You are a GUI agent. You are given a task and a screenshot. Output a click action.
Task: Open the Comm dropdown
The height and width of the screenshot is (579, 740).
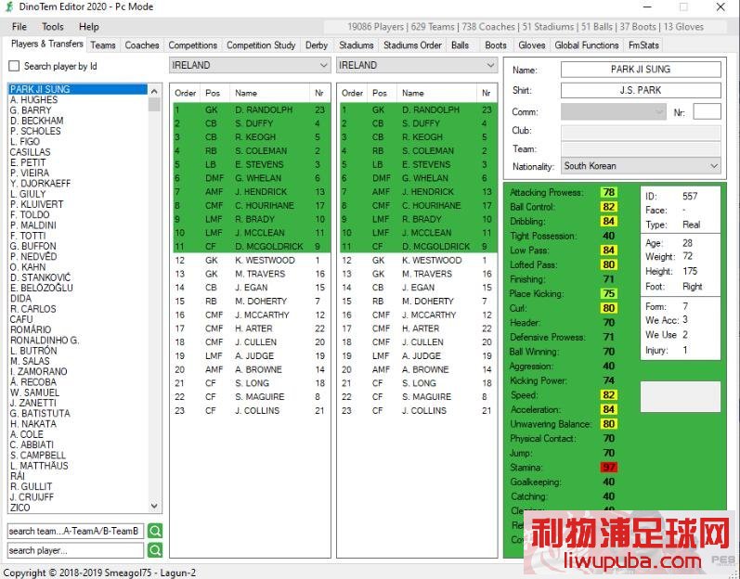[x=614, y=111]
